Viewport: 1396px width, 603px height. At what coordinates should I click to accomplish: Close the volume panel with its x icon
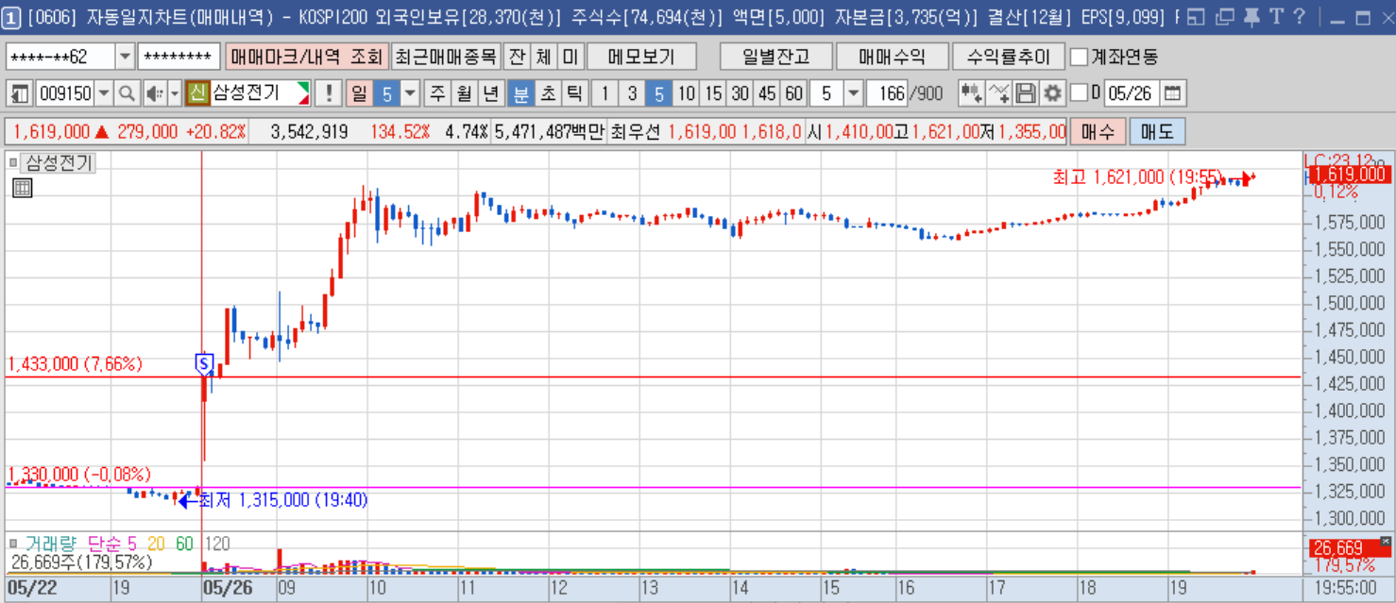pyautogui.click(x=1385, y=541)
